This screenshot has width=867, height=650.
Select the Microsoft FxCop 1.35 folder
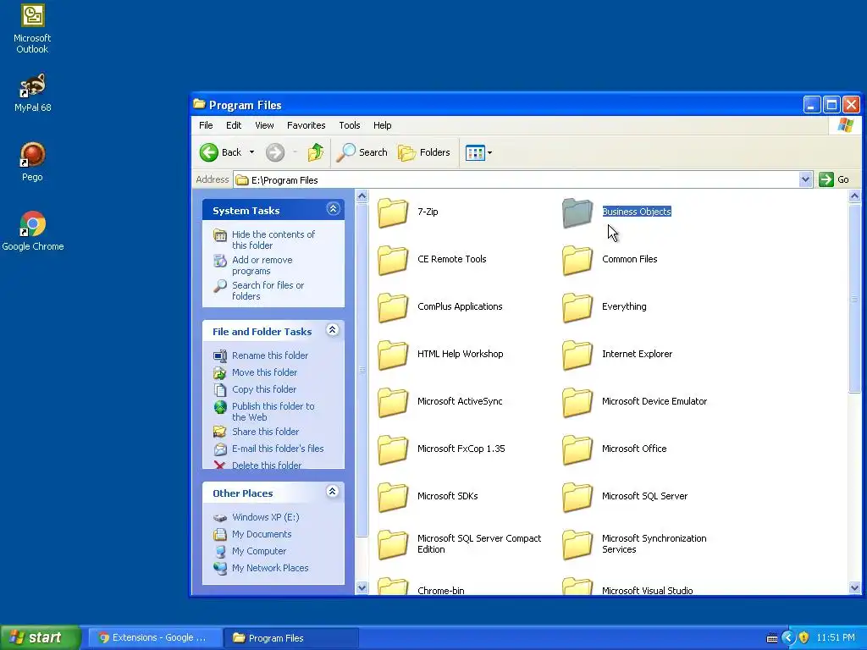(441, 449)
